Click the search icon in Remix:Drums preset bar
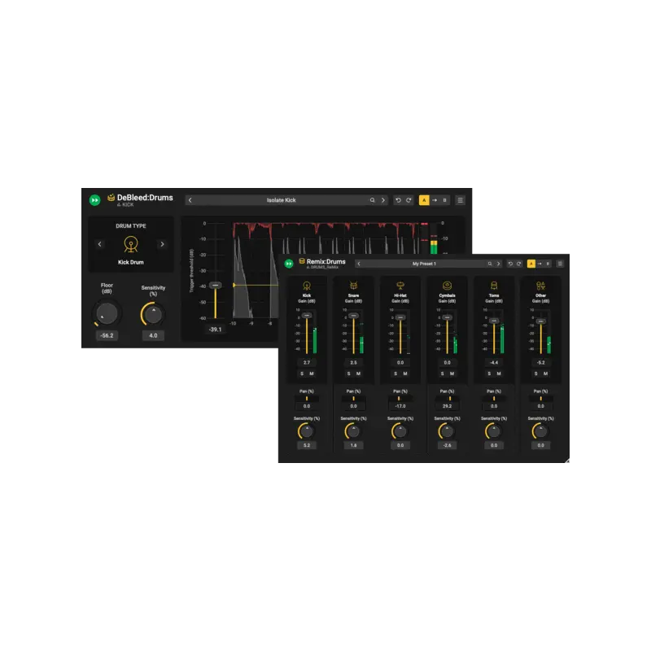Viewport: 651px width, 651px height. click(490, 264)
